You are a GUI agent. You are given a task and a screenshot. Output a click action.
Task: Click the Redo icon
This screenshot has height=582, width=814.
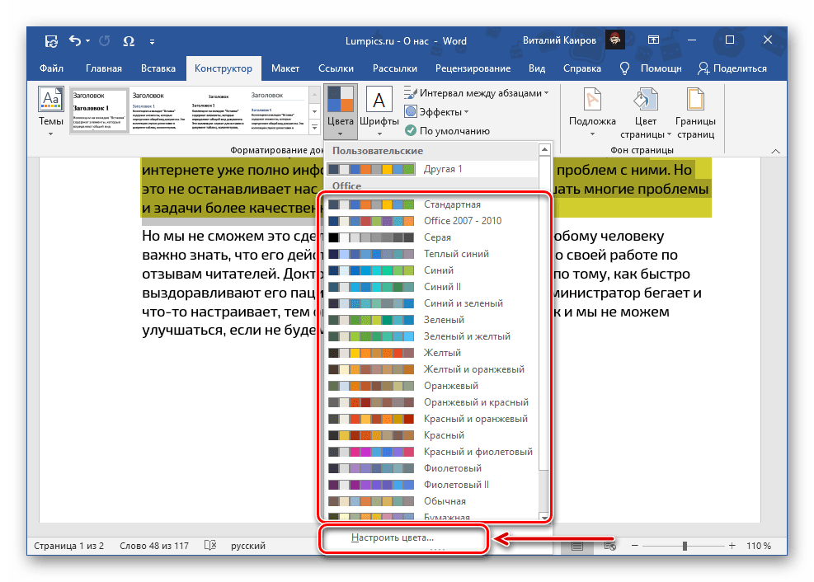(x=105, y=40)
